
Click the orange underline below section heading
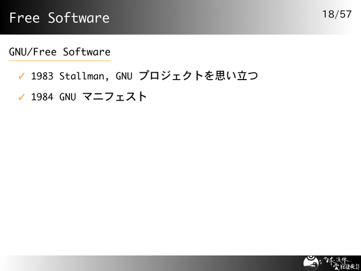click(x=59, y=60)
